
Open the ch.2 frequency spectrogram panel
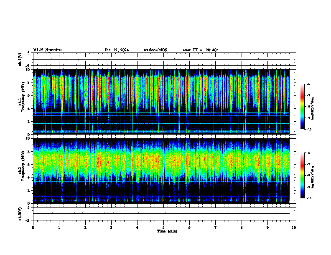(161, 171)
